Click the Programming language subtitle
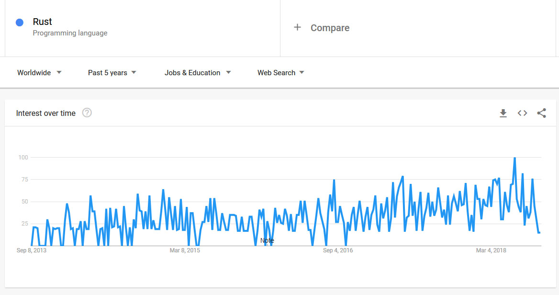 point(70,33)
